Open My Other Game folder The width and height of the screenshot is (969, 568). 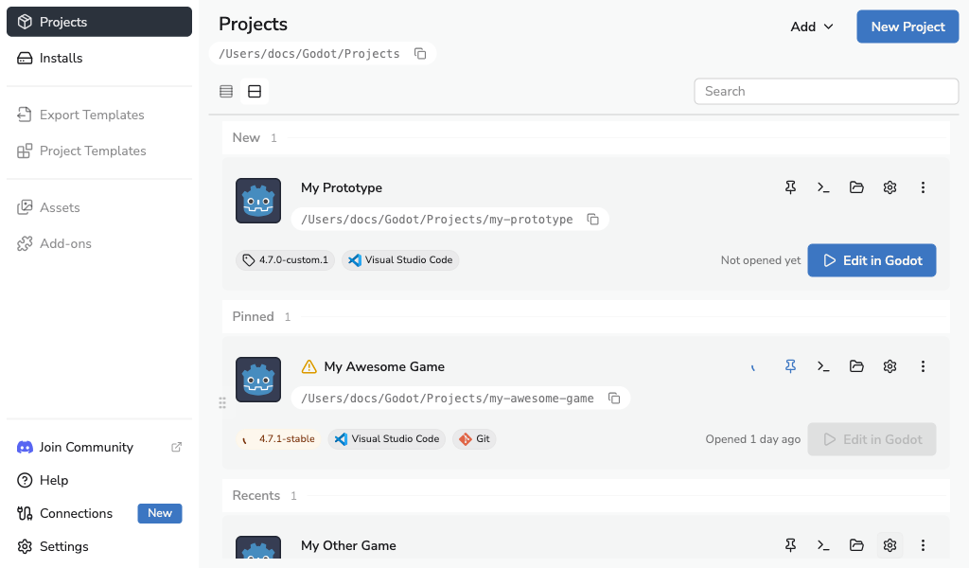point(856,545)
